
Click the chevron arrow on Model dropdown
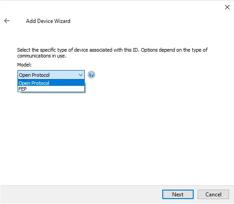pyautogui.click(x=81, y=75)
